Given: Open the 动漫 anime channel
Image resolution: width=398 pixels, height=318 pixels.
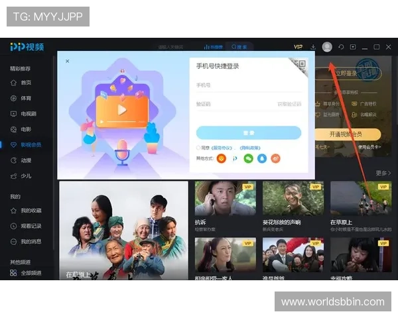Looking at the screenshot, I should 21,160.
